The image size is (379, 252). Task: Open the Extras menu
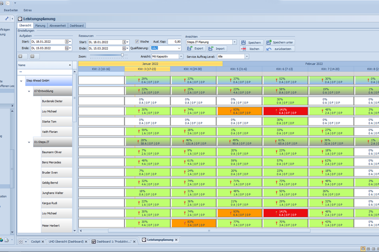tap(27, 10)
